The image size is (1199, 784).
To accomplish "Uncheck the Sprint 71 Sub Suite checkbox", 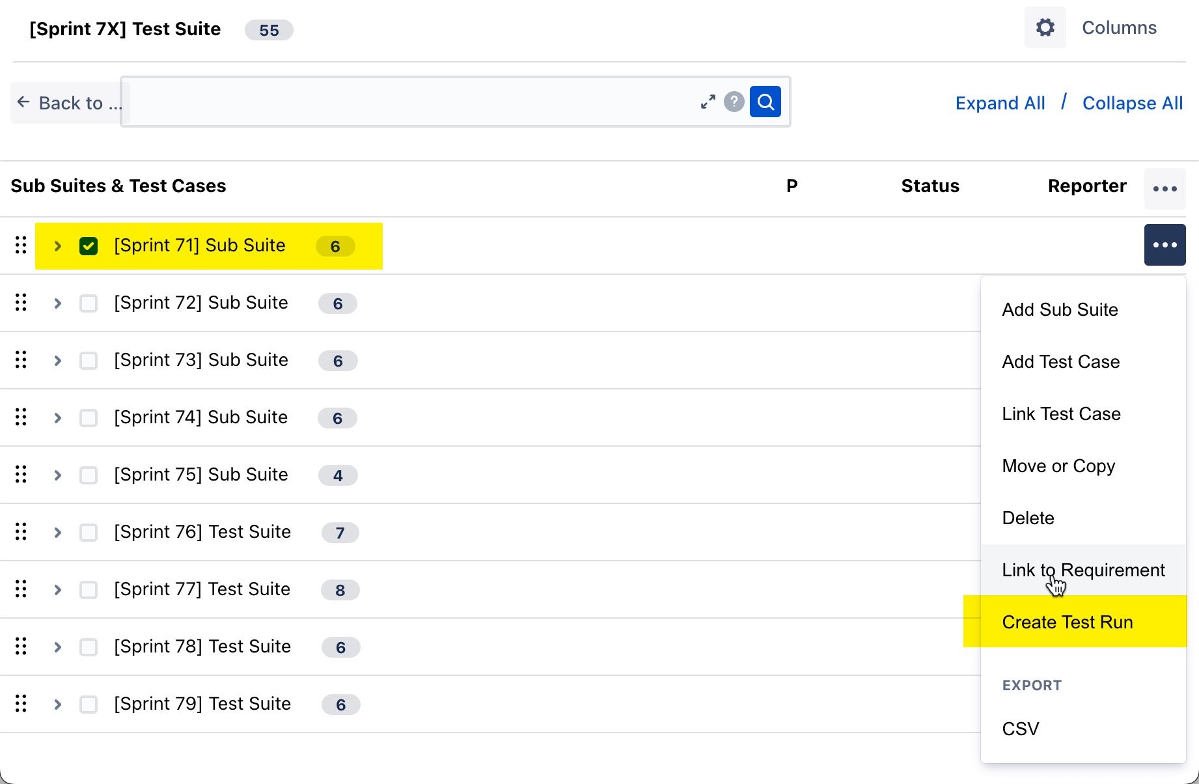I will click(x=89, y=246).
